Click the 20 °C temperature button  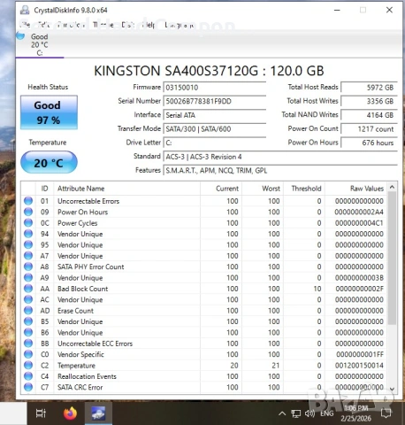click(49, 162)
